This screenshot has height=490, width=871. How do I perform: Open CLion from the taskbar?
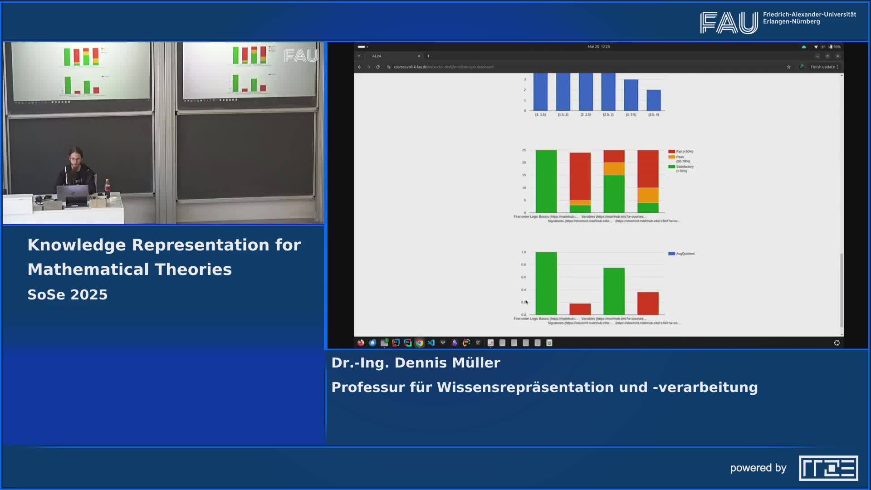[408, 343]
